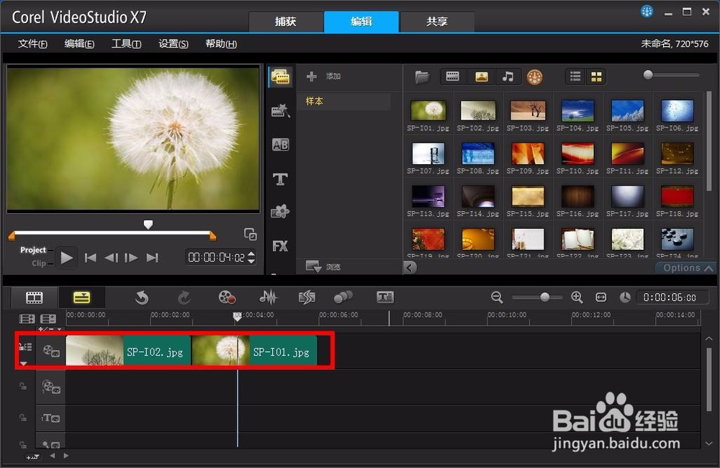Select SP-I02.jpg clip on timeline
720x468 pixels.
click(129, 351)
